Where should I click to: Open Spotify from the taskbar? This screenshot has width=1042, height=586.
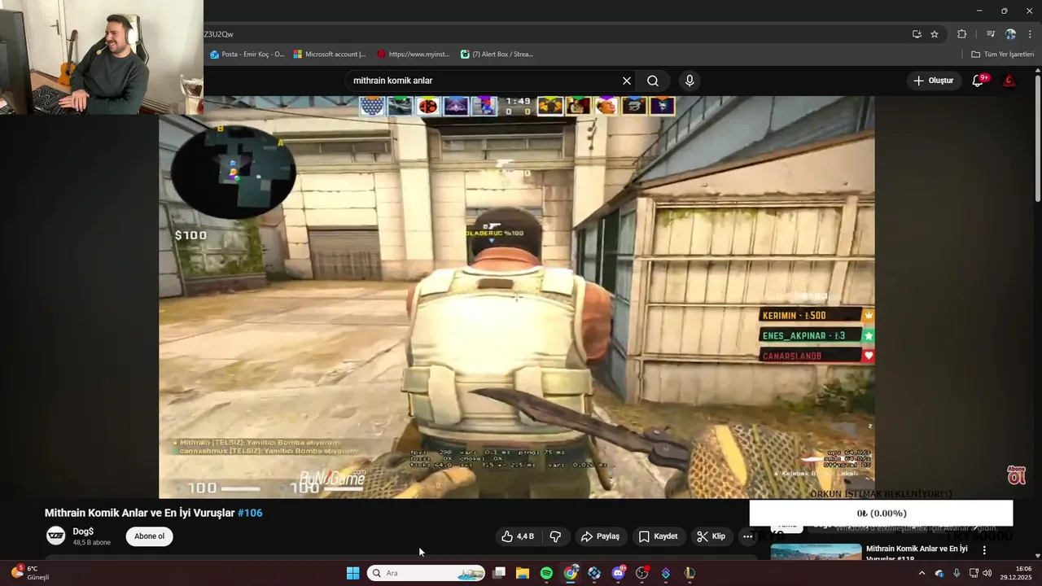click(546, 573)
